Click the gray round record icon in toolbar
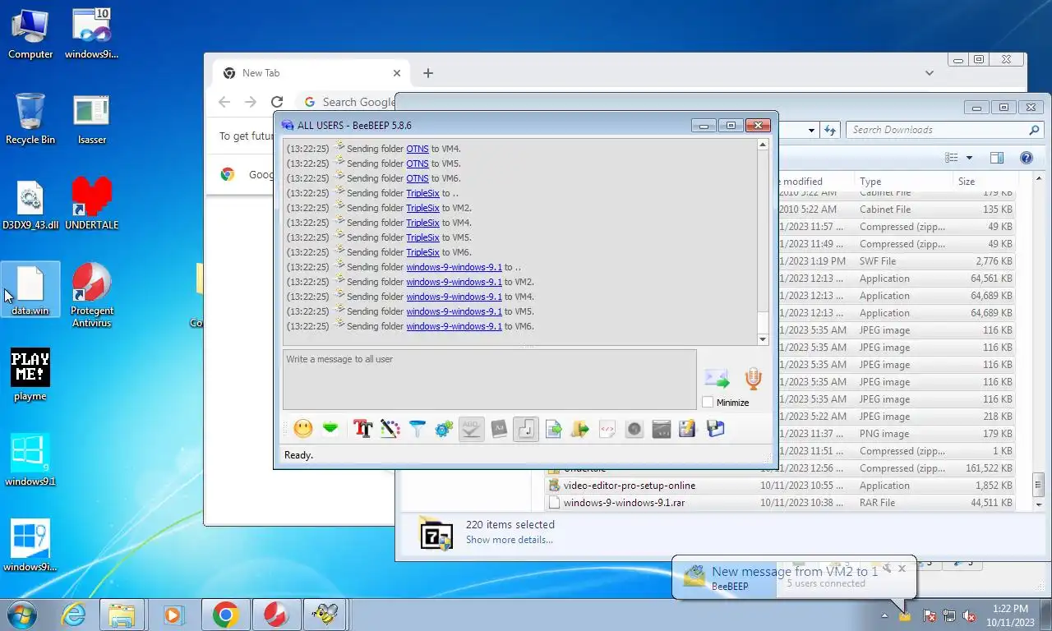This screenshot has width=1052, height=631. coord(634,428)
